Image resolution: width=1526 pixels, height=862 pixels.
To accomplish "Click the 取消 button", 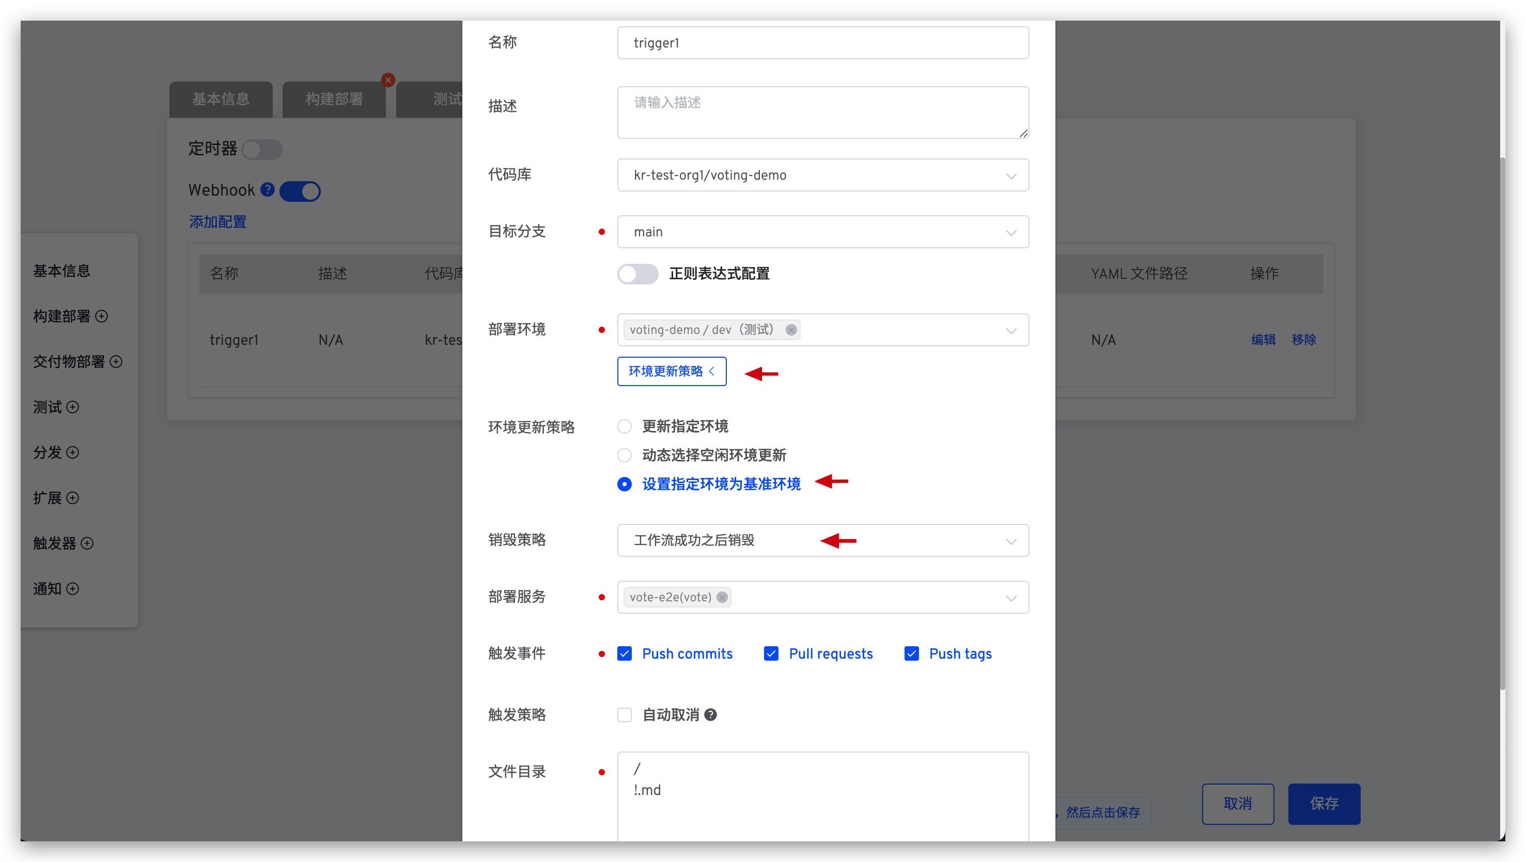I will [x=1240, y=803].
